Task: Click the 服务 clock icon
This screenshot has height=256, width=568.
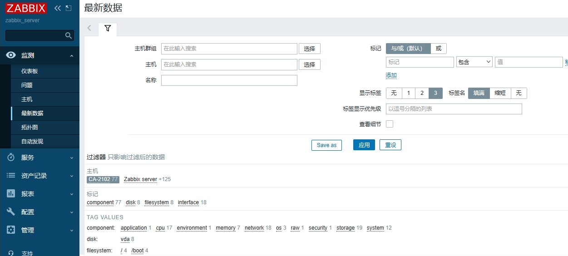Action: coord(11,158)
